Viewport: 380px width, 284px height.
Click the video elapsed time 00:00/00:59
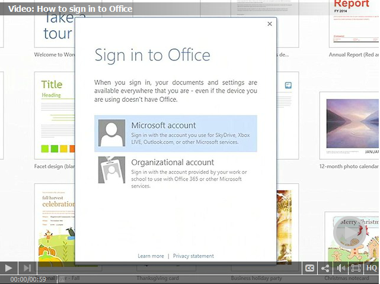pos(28,279)
